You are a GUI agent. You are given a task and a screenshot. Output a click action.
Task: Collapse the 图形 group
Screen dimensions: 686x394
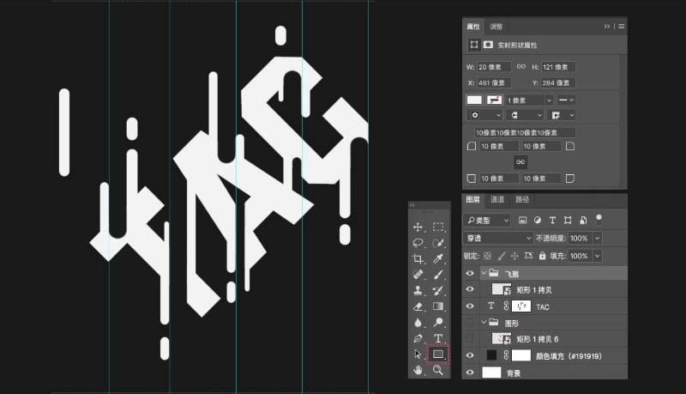coord(484,322)
